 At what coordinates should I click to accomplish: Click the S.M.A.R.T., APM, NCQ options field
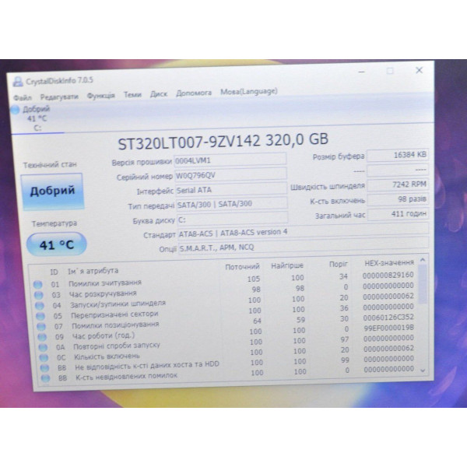304,246
